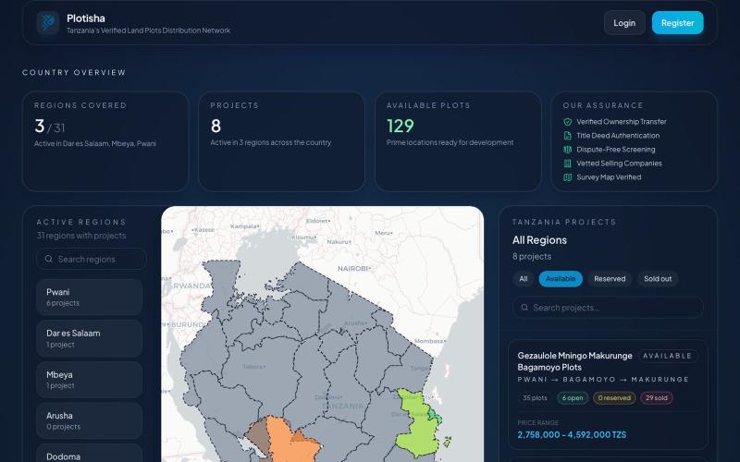Click the price range 2,758,000 - 4,592,000 TZS

coord(572,434)
